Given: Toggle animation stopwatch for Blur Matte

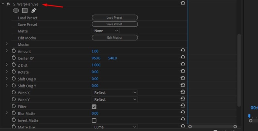Looking at the screenshot, I should coord(14,113).
